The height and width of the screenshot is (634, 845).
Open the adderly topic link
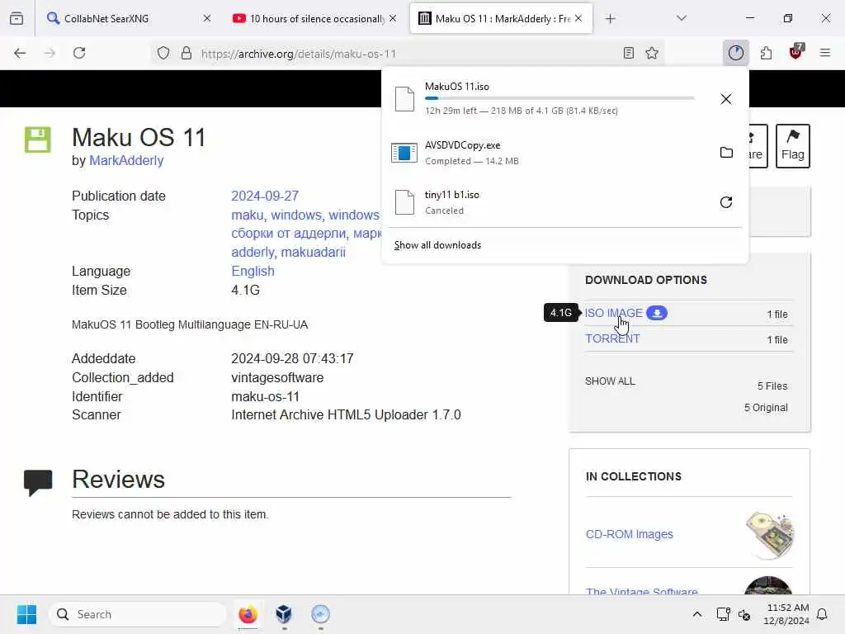(x=253, y=252)
